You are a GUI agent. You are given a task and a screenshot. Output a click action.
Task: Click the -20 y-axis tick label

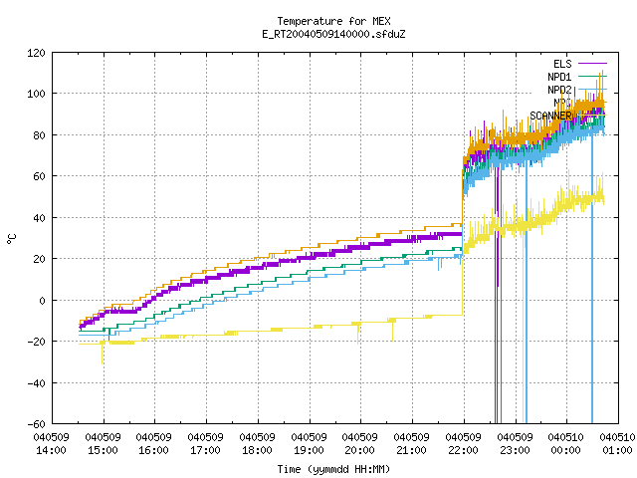[36, 342]
